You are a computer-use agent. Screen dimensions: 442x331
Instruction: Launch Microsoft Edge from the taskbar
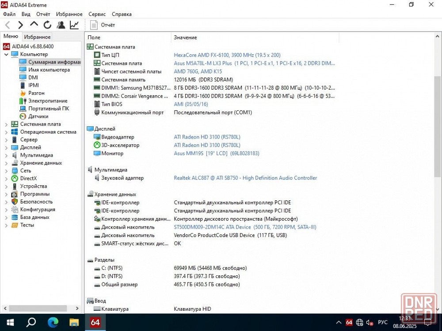tap(53, 322)
